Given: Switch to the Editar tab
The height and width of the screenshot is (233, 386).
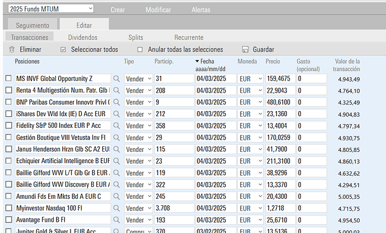Looking at the screenshot, I should pos(84,25).
